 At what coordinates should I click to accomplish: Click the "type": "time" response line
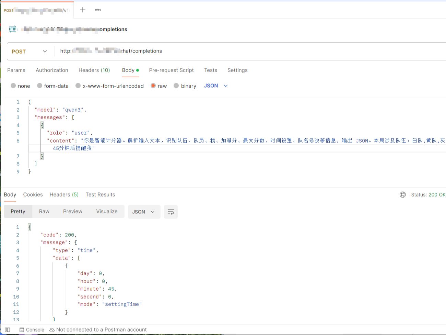pyautogui.click(x=75, y=250)
